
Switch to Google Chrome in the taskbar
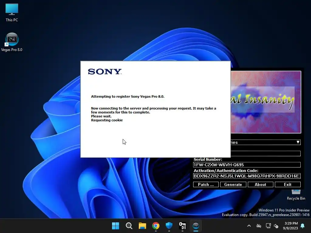pos(156,226)
